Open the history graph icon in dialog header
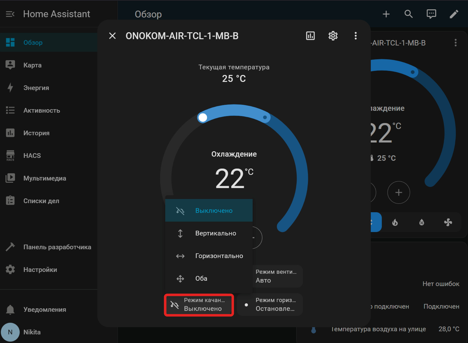This screenshot has height=343, width=468. pyautogui.click(x=310, y=36)
